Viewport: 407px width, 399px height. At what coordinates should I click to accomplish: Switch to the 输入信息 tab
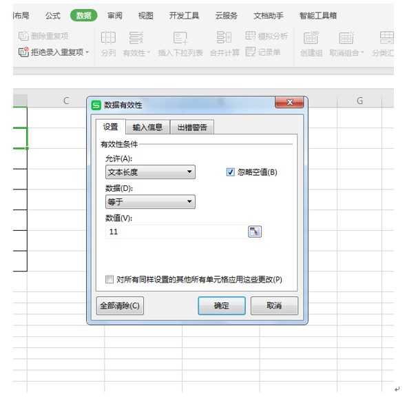click(147, 127)
